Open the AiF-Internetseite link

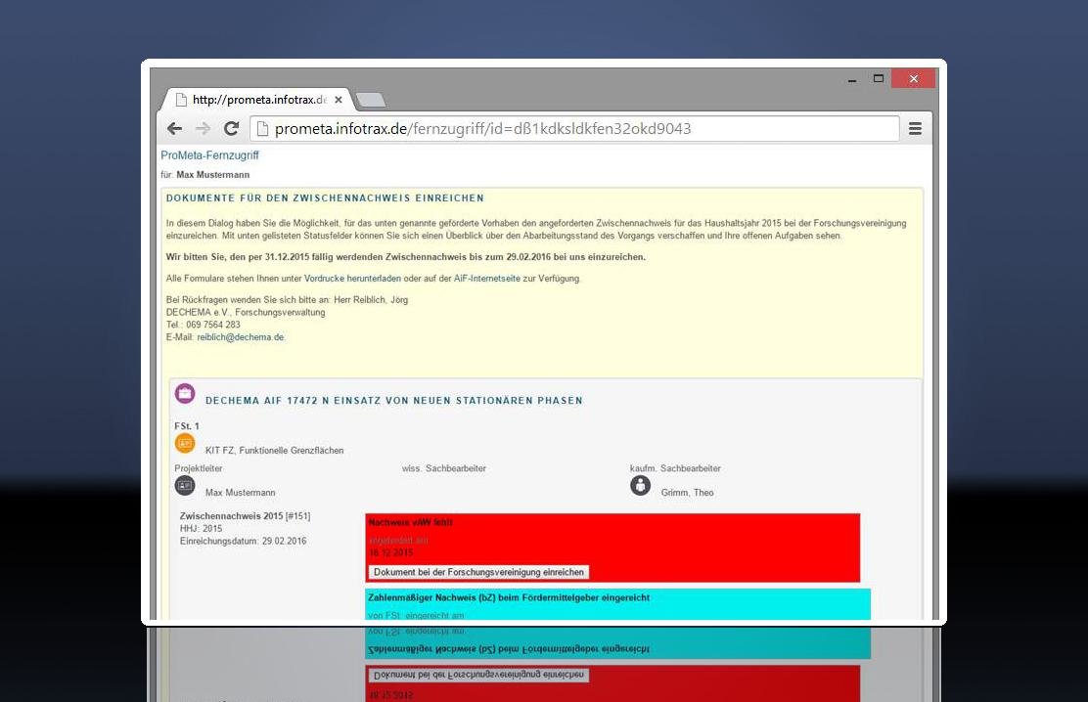(487, 279)
